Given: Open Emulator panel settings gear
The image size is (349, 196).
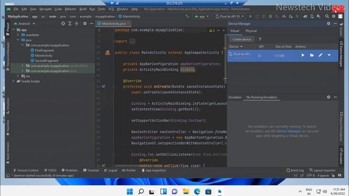Looking at the screenshot, I should pos(328,97).
